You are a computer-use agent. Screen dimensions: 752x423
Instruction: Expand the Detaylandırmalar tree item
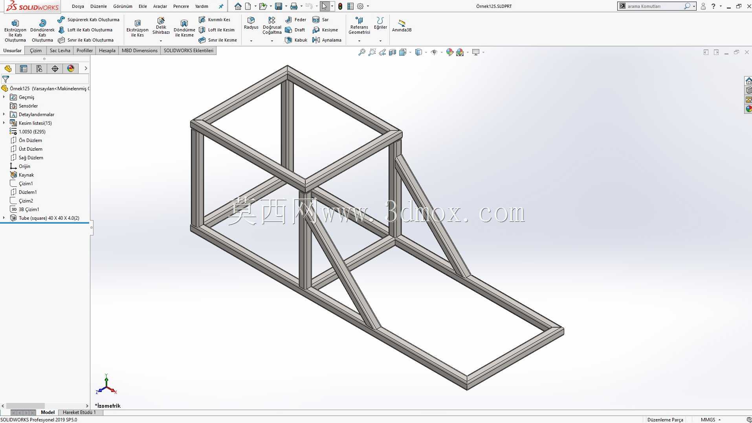point(4,114)
